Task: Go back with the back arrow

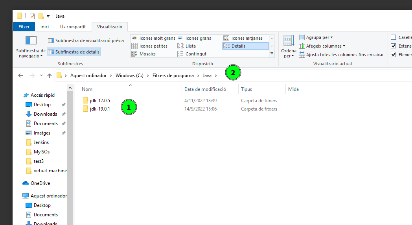Action: [20, 76]
